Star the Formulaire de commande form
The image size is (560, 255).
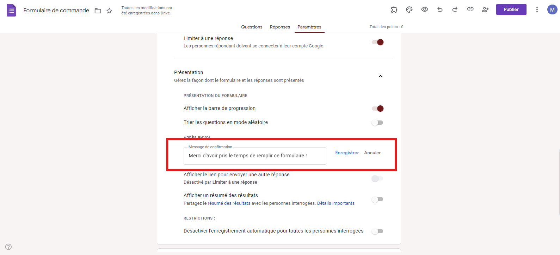[x=109, y=11]
